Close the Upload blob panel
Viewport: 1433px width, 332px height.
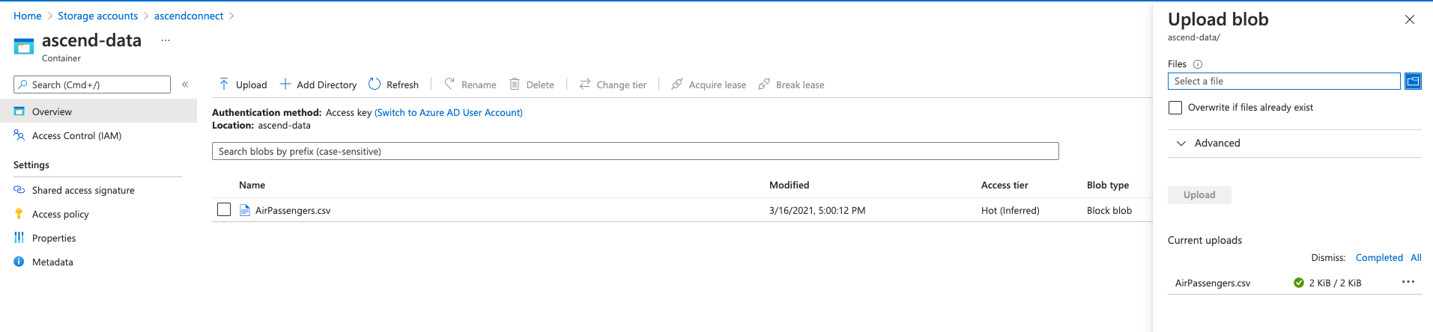pyautogui.click(x=1409, y=19)
